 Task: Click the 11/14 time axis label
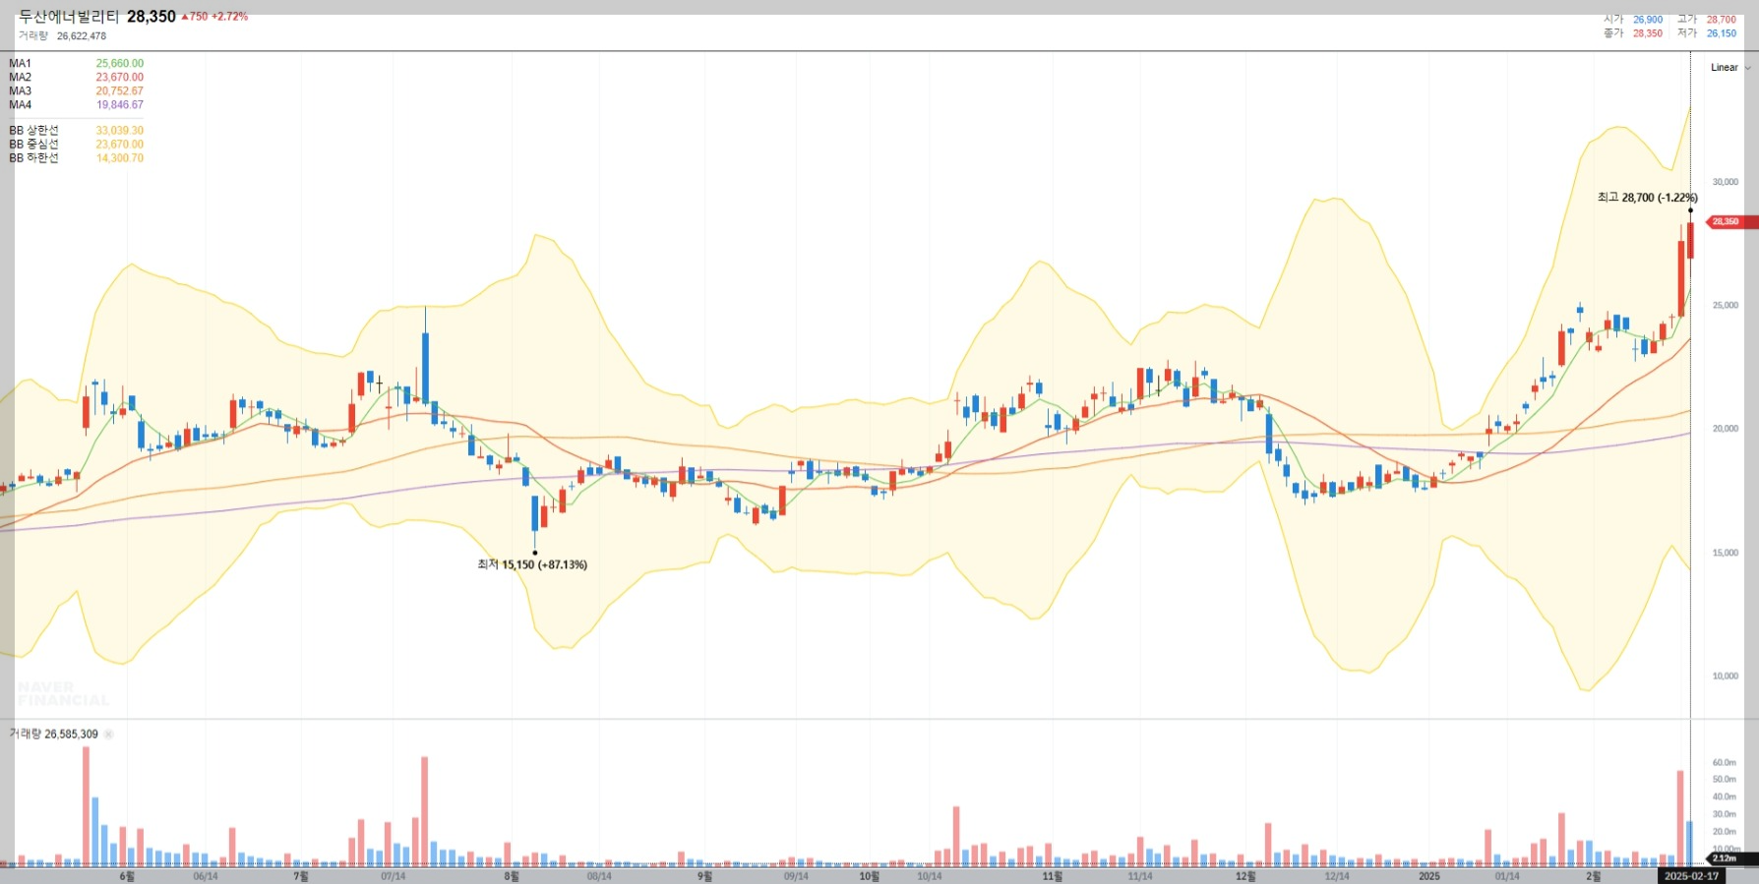pos(1140,876)
